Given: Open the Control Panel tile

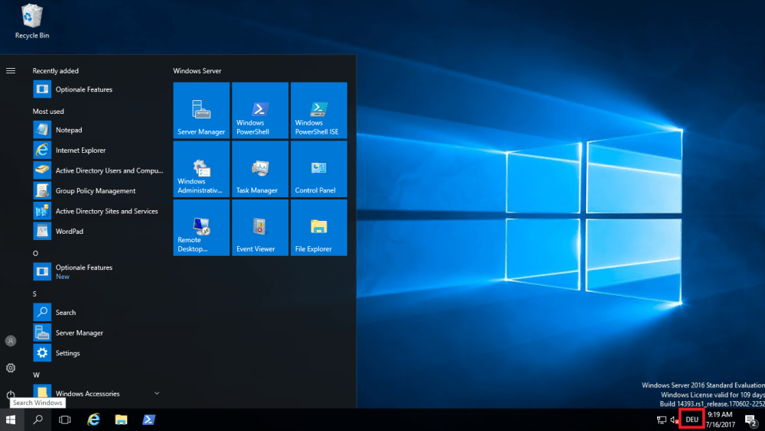Looking at the screenshot, I should 318,169.
